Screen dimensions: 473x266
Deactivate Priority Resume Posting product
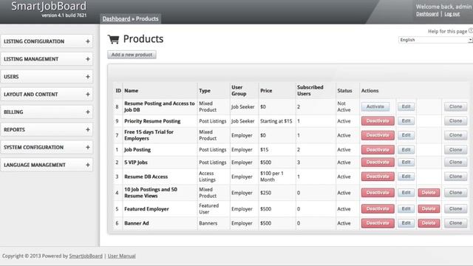378,121
